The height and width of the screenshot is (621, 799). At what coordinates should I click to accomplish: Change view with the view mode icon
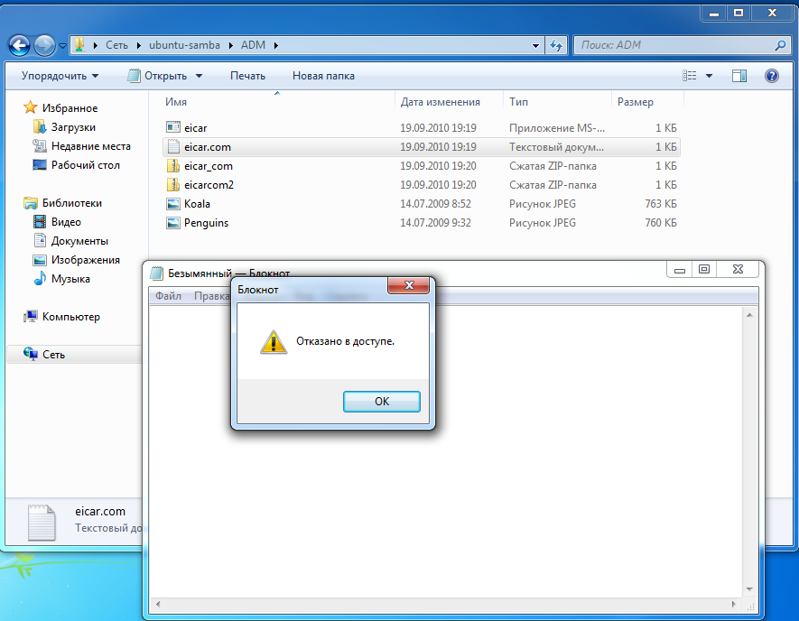[x=689, y=76]
